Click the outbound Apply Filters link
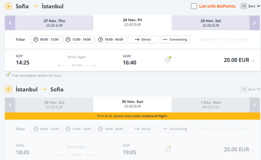This screenshot has width=261, height=160. coord(210,39)
